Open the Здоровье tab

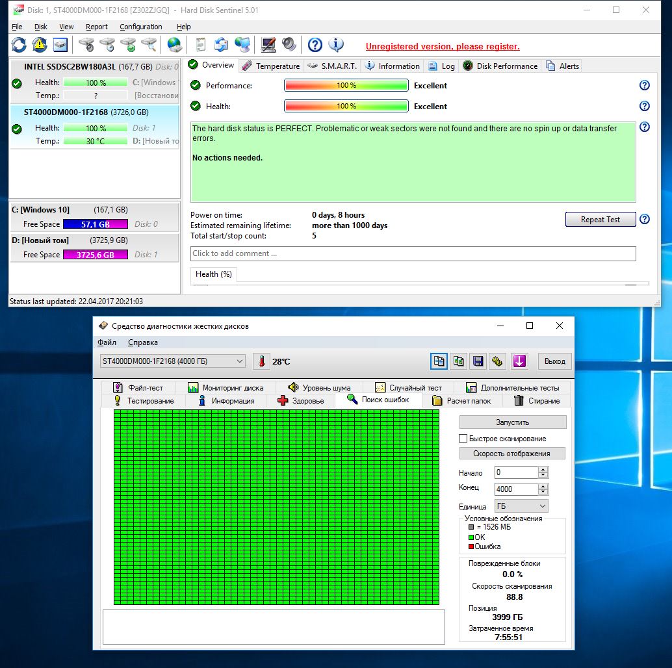coord(300,401)
